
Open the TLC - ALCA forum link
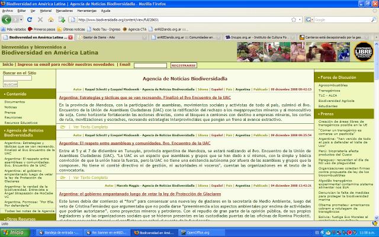point(327,95)
